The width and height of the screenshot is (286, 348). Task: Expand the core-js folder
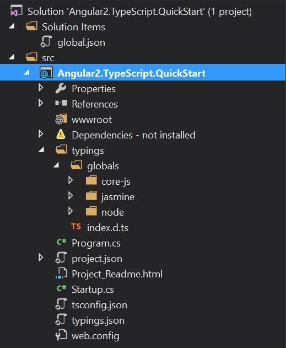click(71, 180)
